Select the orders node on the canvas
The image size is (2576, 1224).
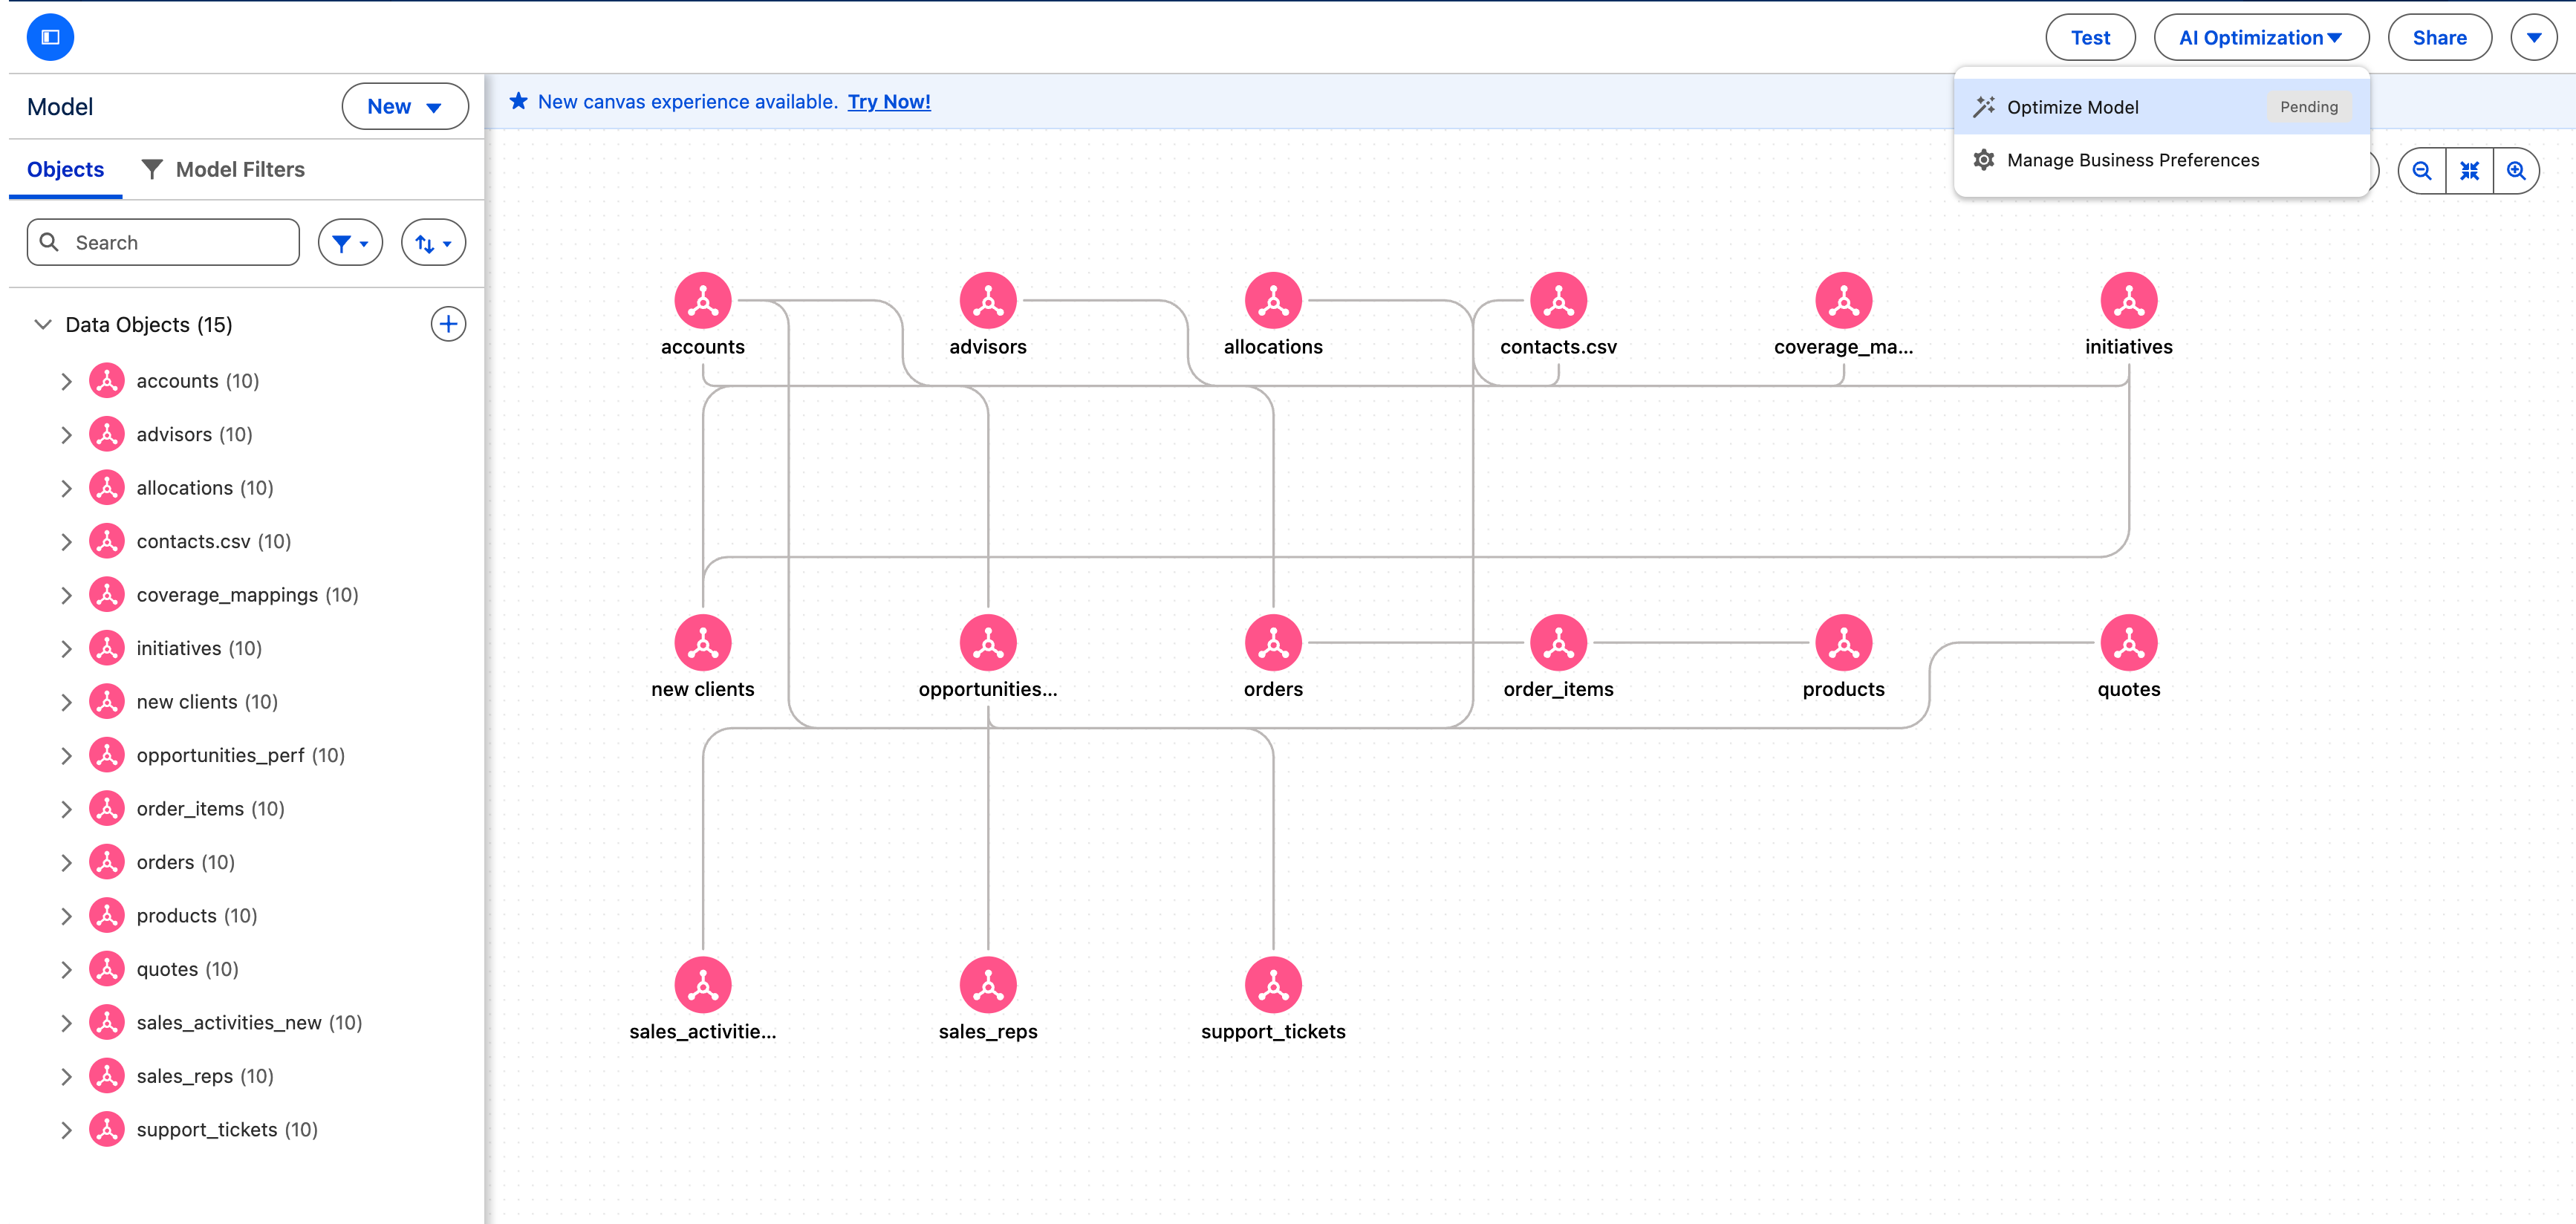click(x=1273, y=642)
